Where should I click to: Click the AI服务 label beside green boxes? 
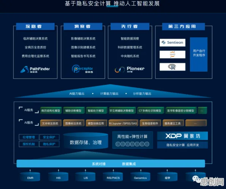click(29, 110)
